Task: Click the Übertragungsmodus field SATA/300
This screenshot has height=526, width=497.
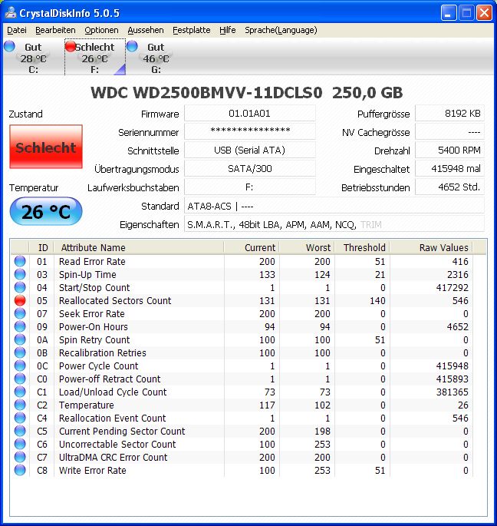Action: (x=250, y=168)
